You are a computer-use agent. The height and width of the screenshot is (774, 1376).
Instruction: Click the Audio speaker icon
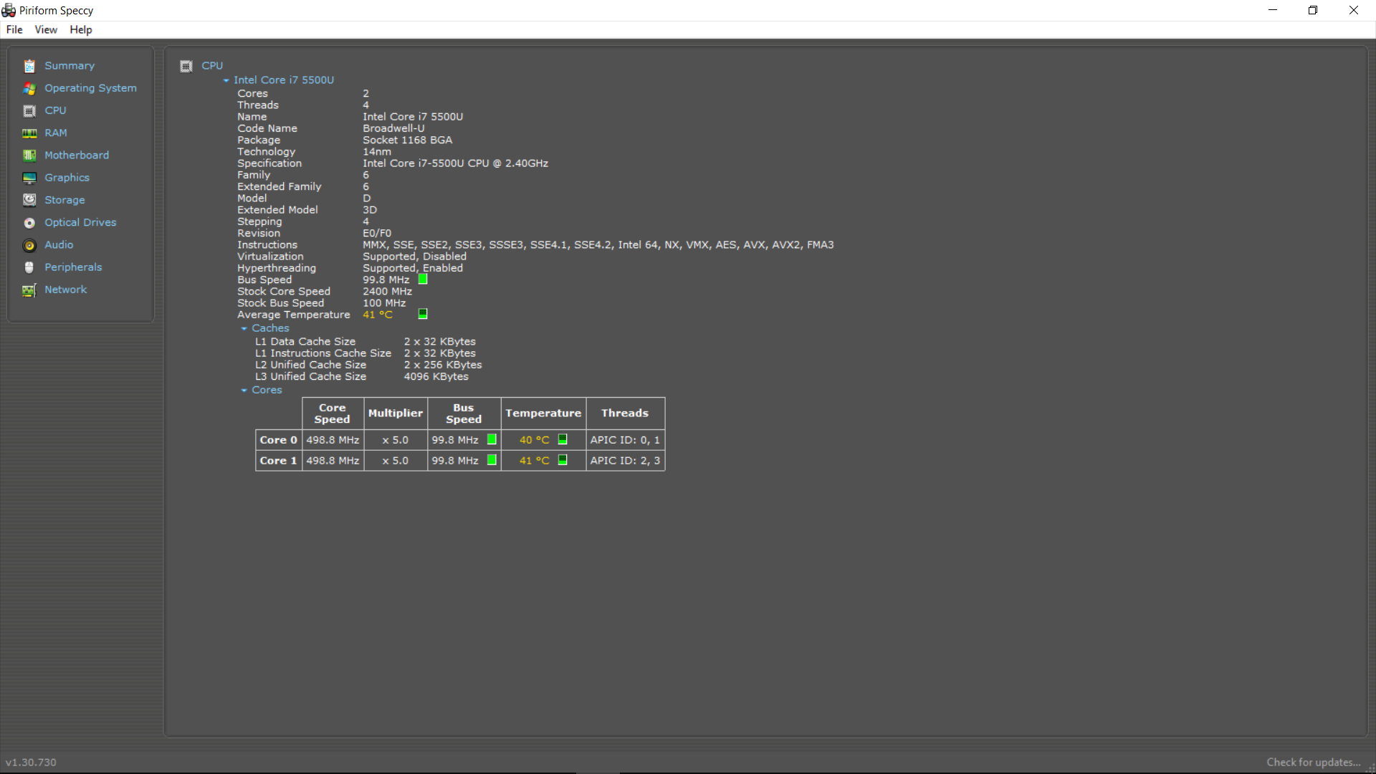(x=29, y=245)
